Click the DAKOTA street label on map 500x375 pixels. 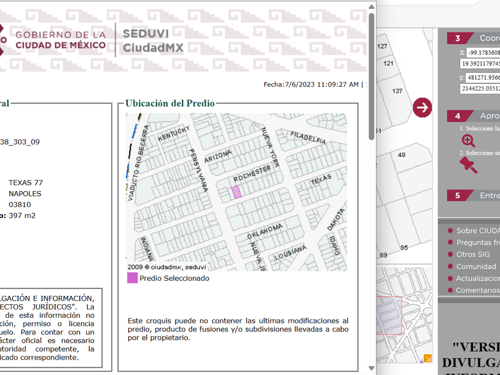click(336, 220)
